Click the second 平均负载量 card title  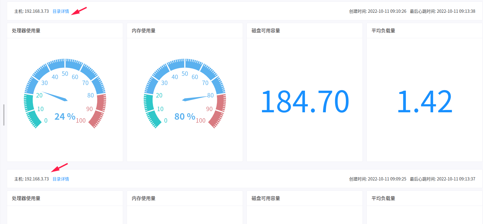click(x=383, y=199)
